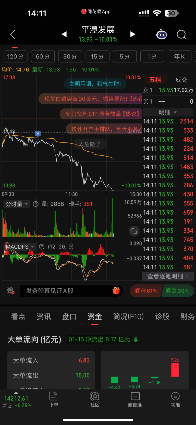196x425 pixels.
Task: Tap the trade row with volume 2314
Action: [168, 121]
